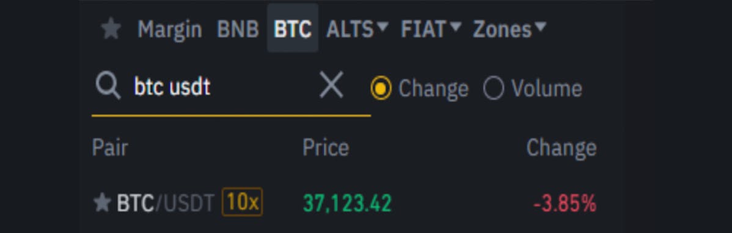Expand the ALTS dropdown
The height and width of the screenshot is (233, 732).
(x=357, y=29)
